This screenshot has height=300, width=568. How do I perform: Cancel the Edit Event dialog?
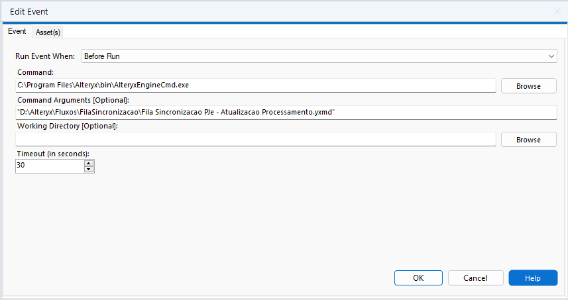[475, 278]
